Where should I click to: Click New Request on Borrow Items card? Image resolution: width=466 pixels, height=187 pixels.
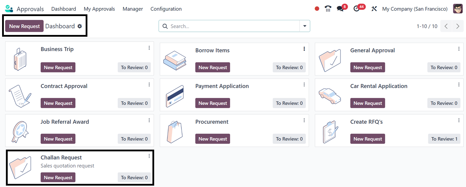[213, 67]
